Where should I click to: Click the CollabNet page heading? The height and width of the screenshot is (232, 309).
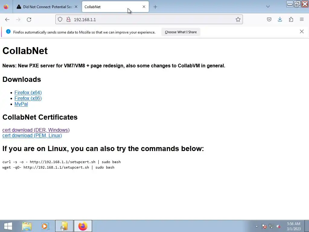(25, 51)
